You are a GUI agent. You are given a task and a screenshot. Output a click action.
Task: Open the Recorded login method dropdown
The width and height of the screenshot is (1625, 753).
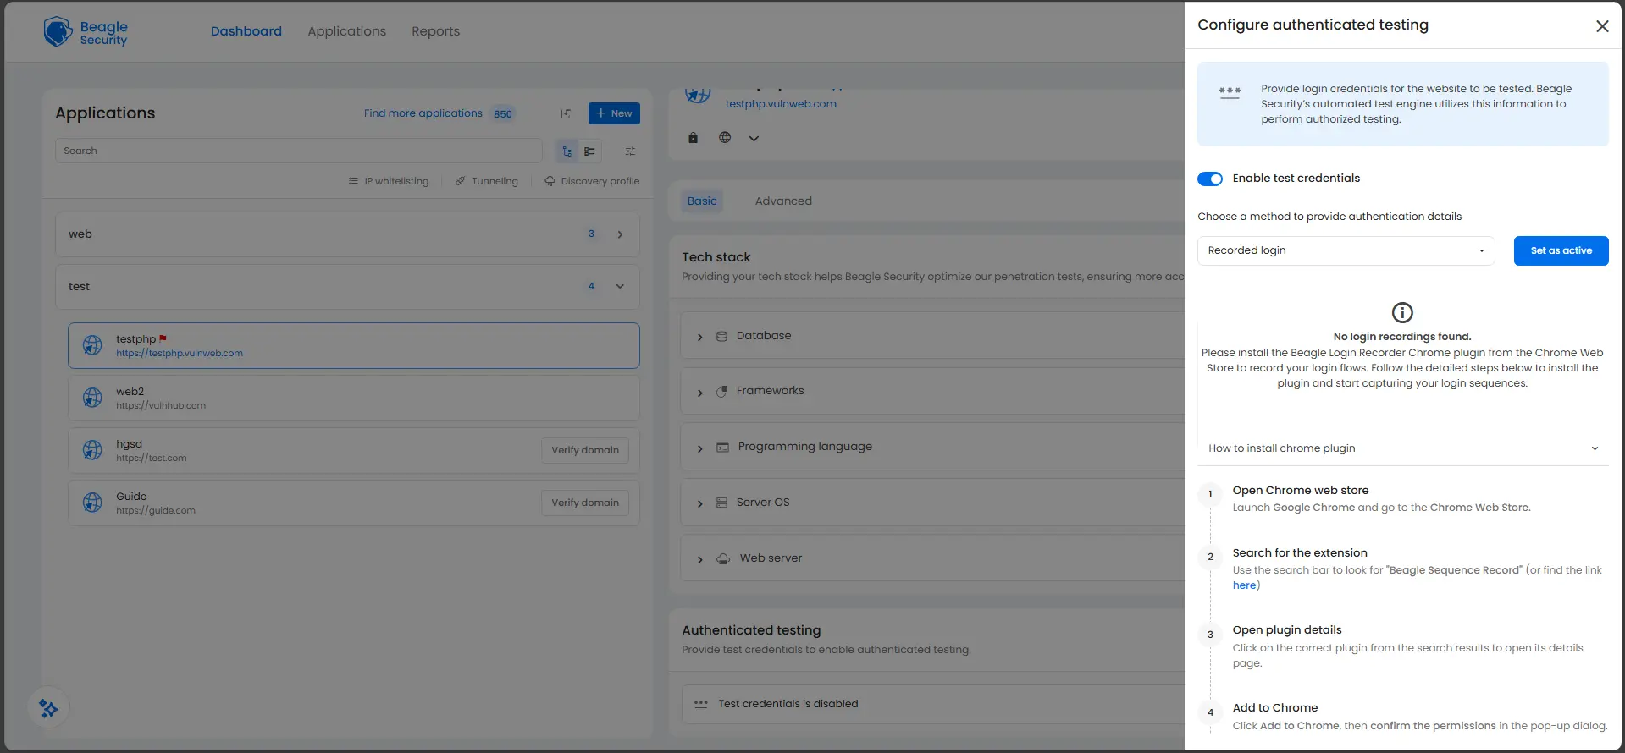click(1345, 250)
